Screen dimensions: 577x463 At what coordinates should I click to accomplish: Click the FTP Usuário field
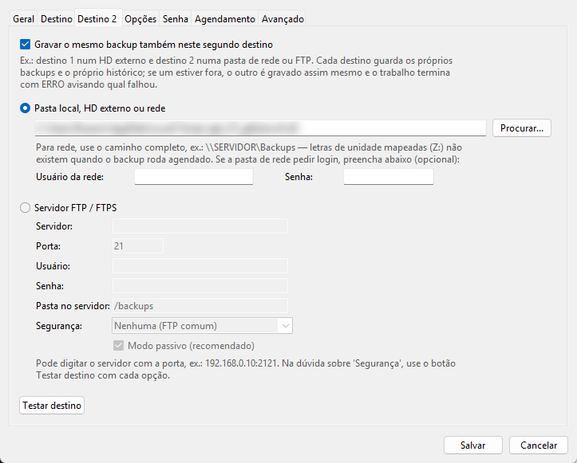point(200,265)
